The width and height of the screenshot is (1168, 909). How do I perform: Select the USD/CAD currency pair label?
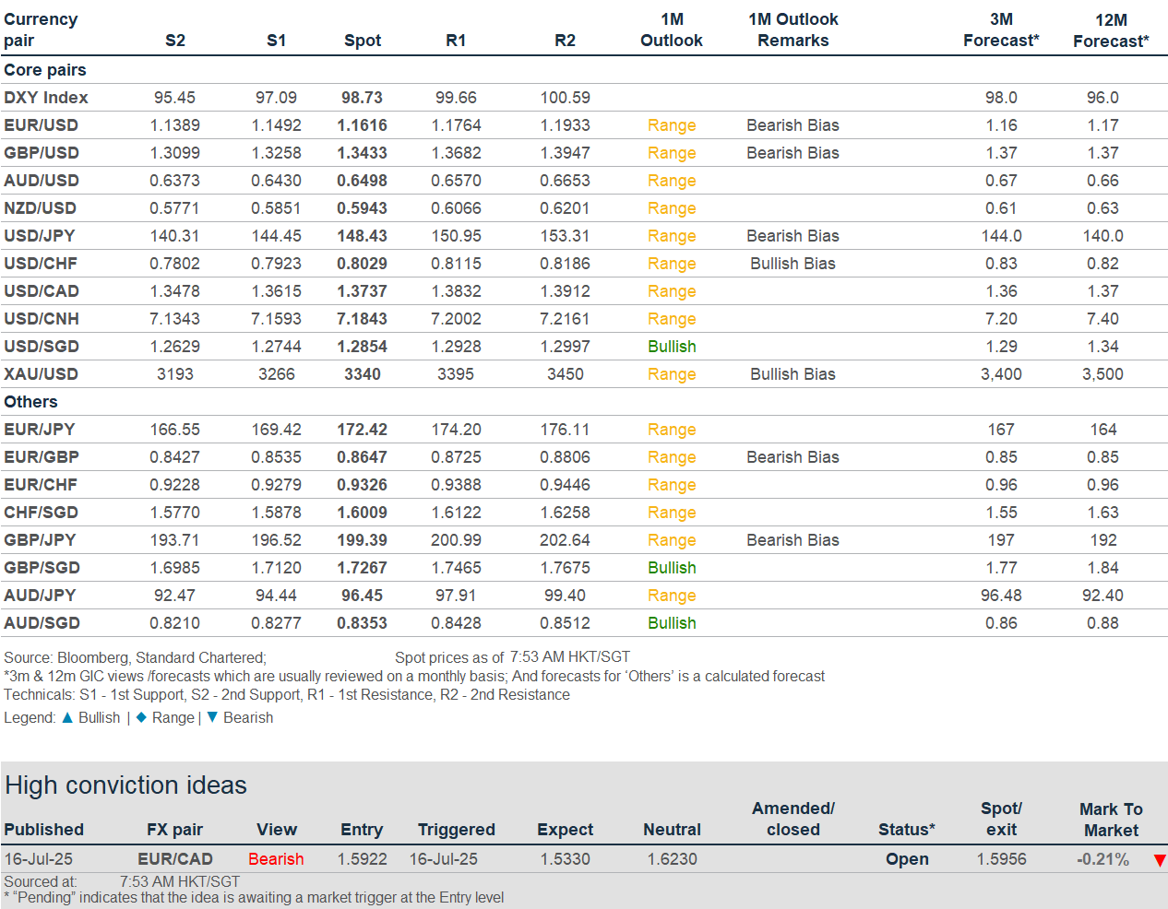coord(42,291)
